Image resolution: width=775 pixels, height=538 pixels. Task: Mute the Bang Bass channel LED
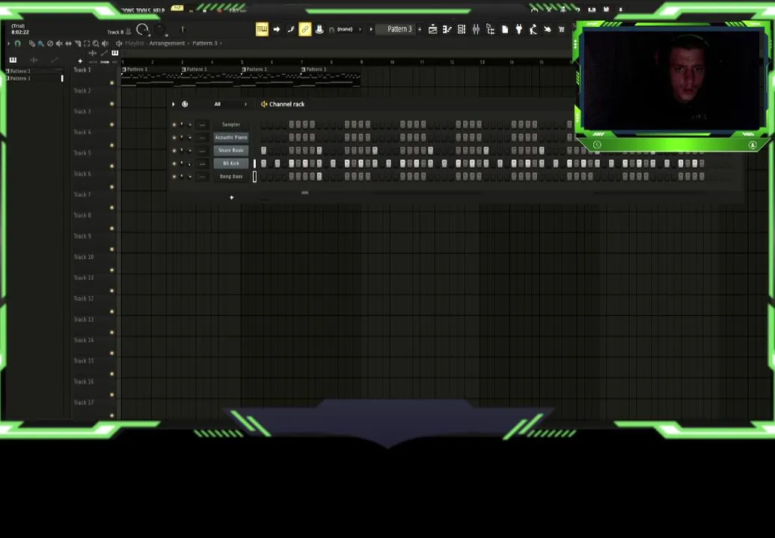point(174,176)
